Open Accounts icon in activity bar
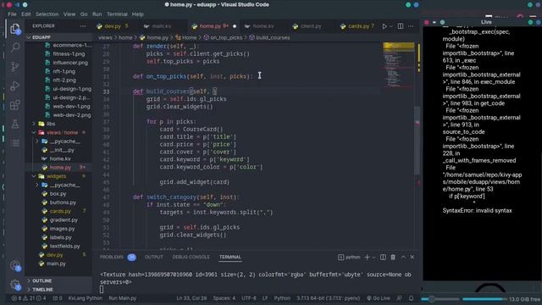Viewport: 542px width, 305px height. click(x=15, y=265)
